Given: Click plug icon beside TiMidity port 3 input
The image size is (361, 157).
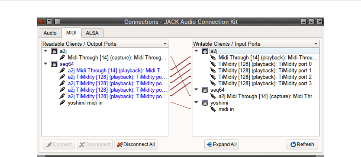Looking at the screenshot, I should click(x=213, y=83).
